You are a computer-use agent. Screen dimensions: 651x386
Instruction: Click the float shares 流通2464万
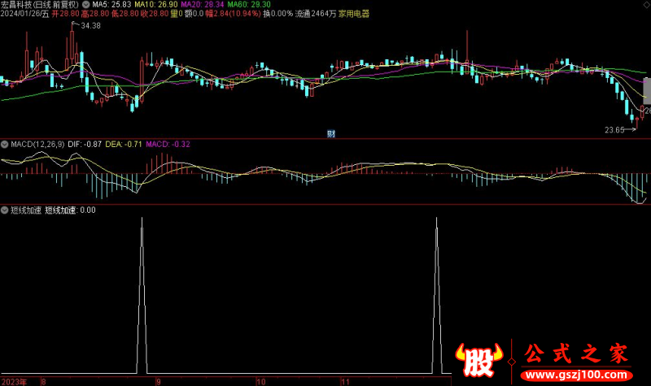(316, 14)
